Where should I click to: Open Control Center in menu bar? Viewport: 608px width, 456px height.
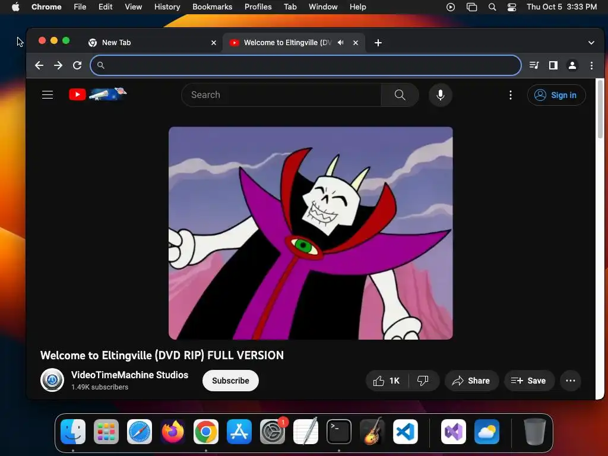[x=512, y=7]
